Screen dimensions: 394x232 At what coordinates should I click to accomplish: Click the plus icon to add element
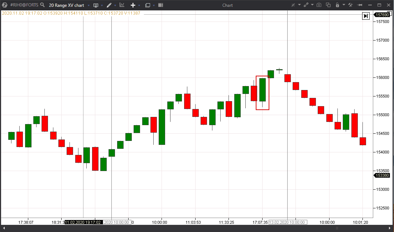(x=133, y=5)
